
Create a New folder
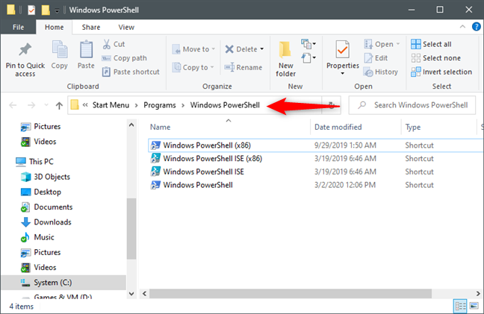(x=285, y=59)
